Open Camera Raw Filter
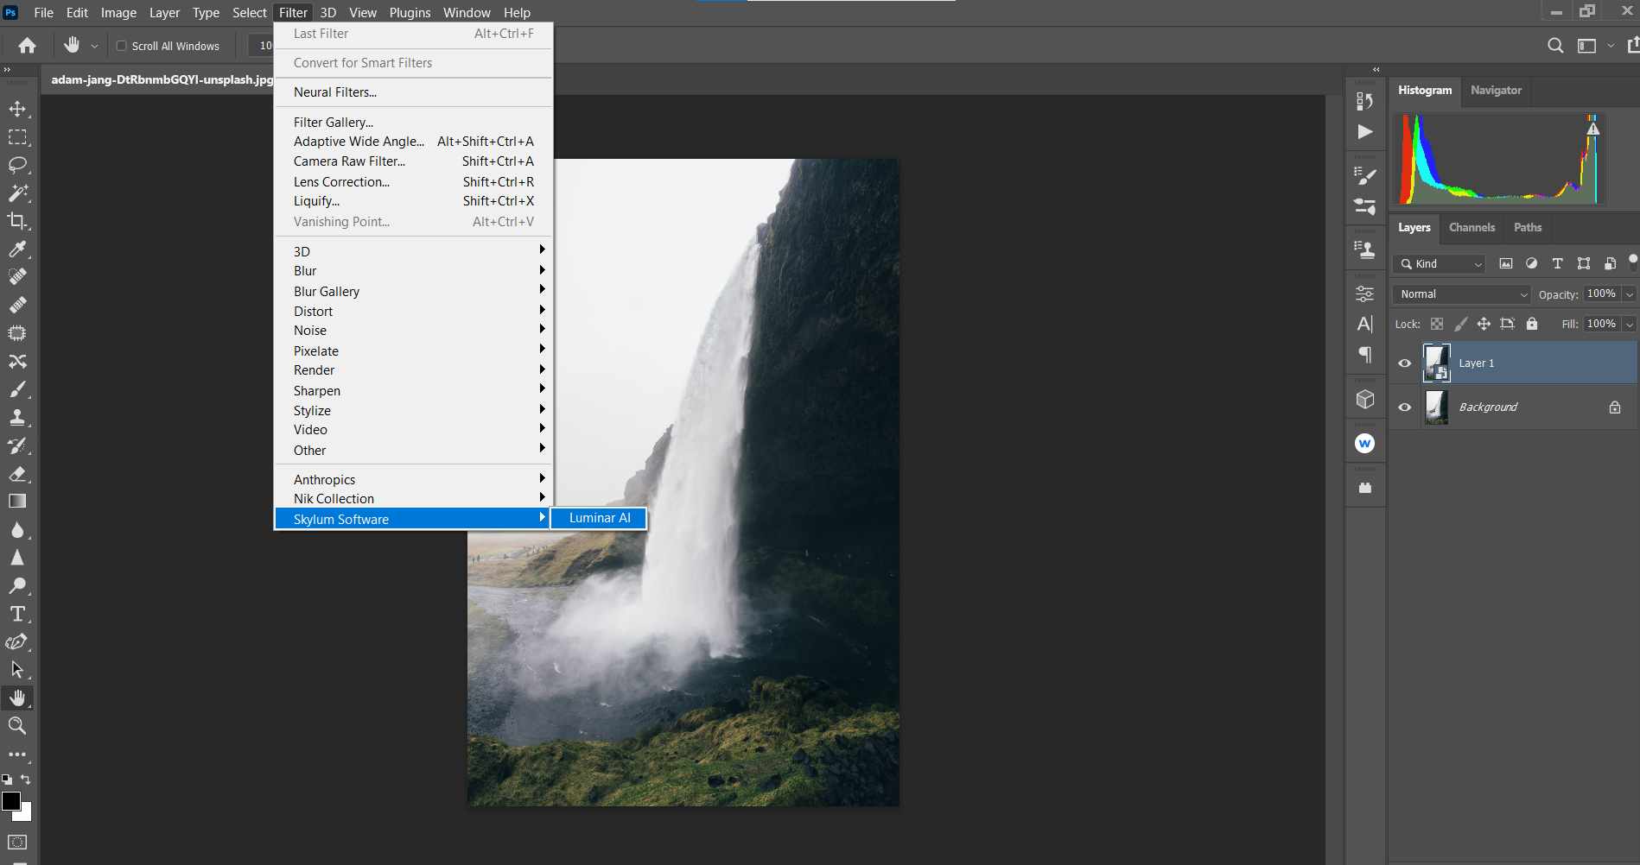 pyautogui.click(x=413, y=161)
